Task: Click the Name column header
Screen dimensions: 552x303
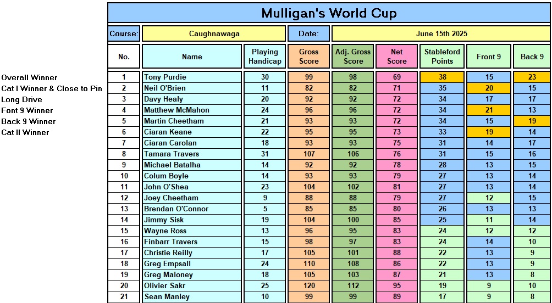Action: point(192,57)
